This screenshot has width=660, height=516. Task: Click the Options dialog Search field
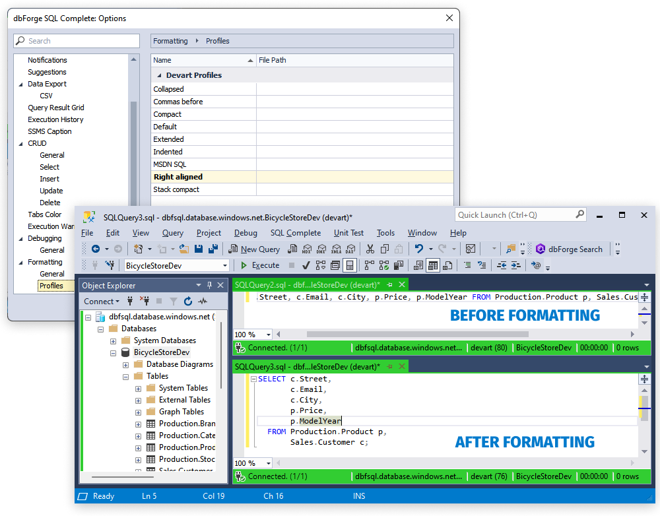pyautogui.click(x=77, y=41)
